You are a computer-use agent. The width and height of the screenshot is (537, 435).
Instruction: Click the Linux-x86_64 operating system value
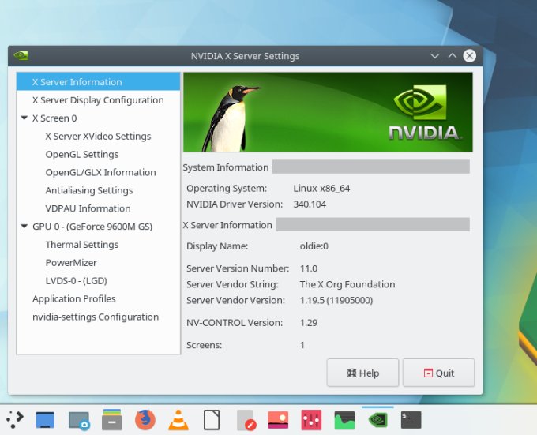pos(321,188)
